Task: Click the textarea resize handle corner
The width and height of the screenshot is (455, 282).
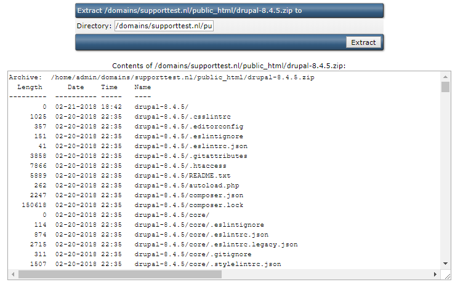Action: tap(446, 275)
